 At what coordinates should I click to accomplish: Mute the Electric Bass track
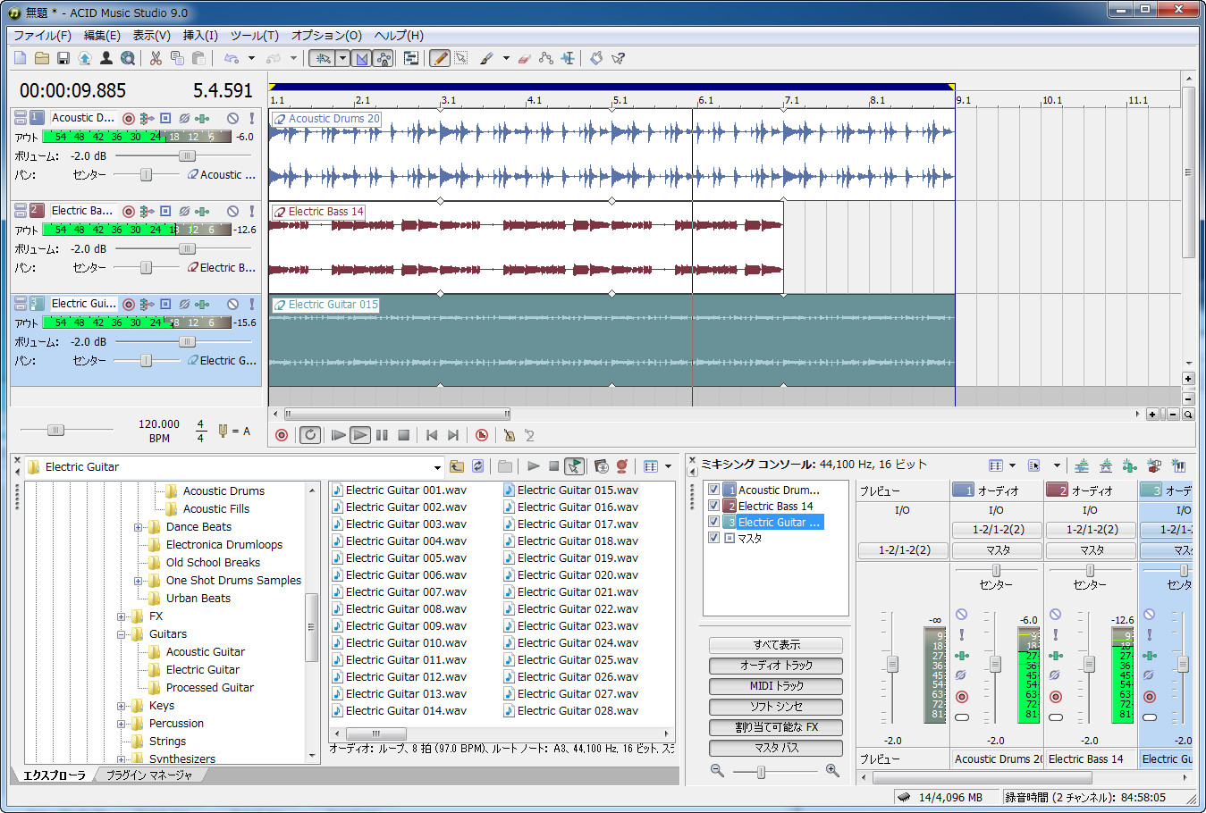click(232, 212)
